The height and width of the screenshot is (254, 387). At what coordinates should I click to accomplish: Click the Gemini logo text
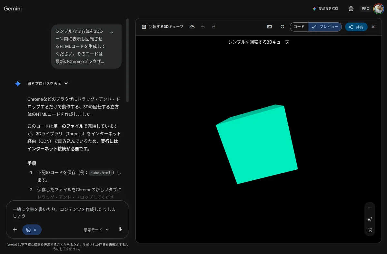coord(13,9)
